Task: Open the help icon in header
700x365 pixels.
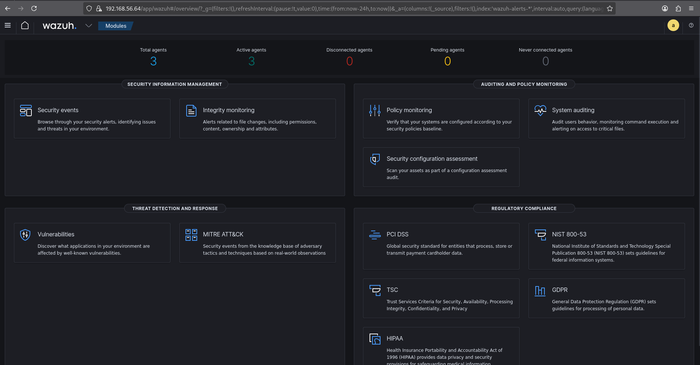Action: (x=691, y=25)
